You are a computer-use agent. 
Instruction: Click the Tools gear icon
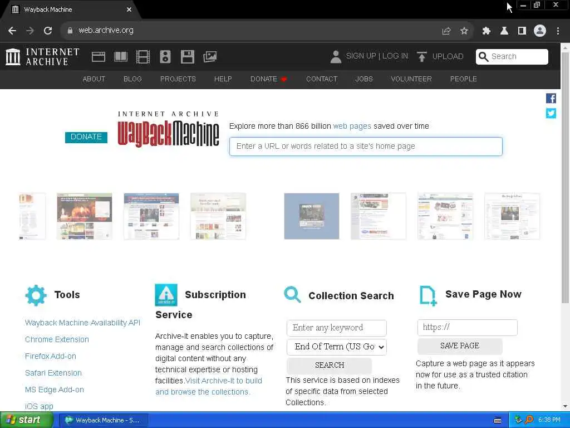[36, 295]
